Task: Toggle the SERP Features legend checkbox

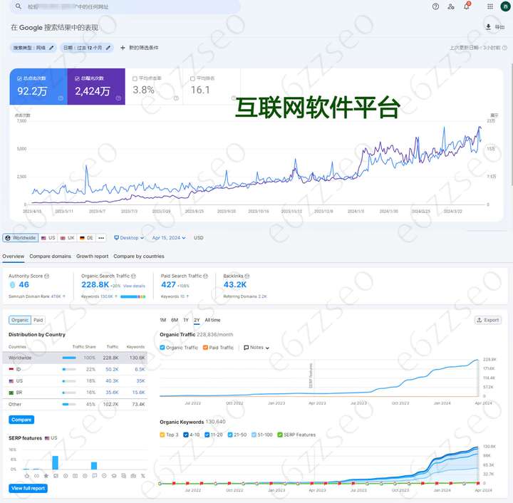Action: click(x=280, y=435)
